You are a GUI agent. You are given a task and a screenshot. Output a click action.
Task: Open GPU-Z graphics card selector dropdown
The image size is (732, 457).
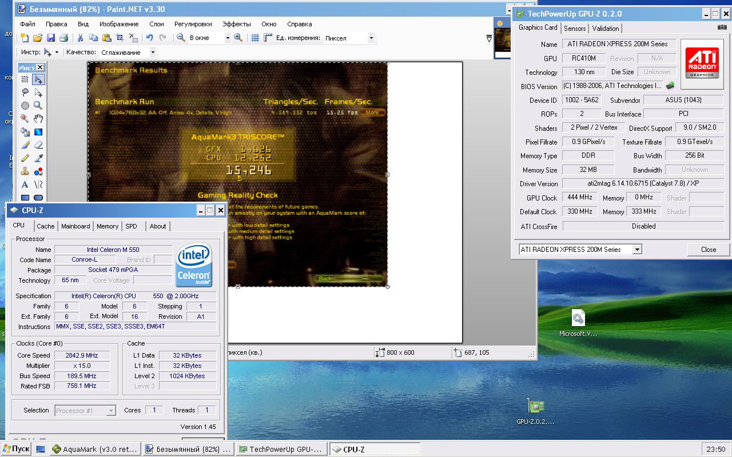[637, 250]
